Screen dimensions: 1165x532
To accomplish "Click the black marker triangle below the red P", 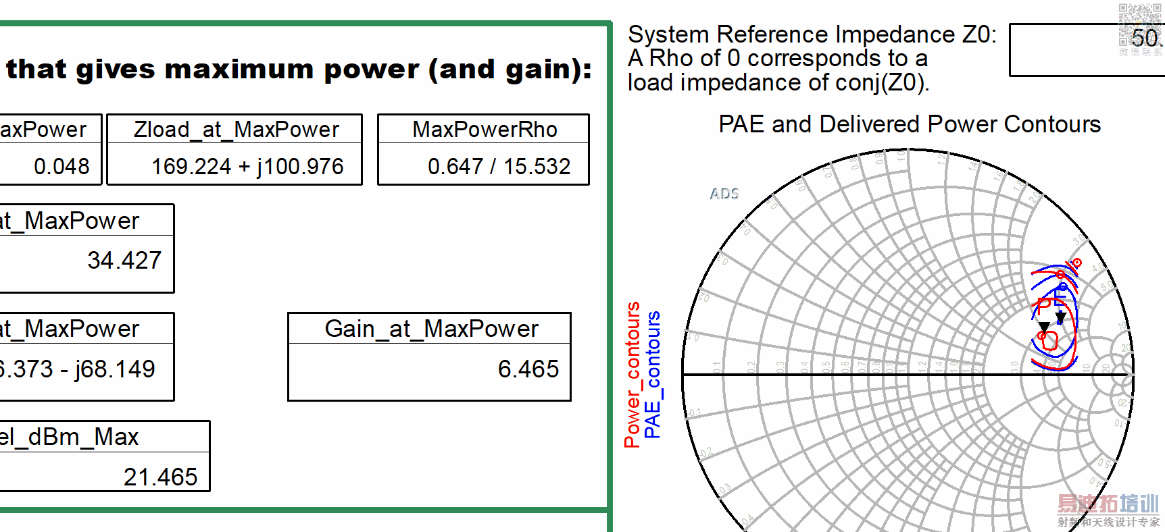I will coord(1044,327).
